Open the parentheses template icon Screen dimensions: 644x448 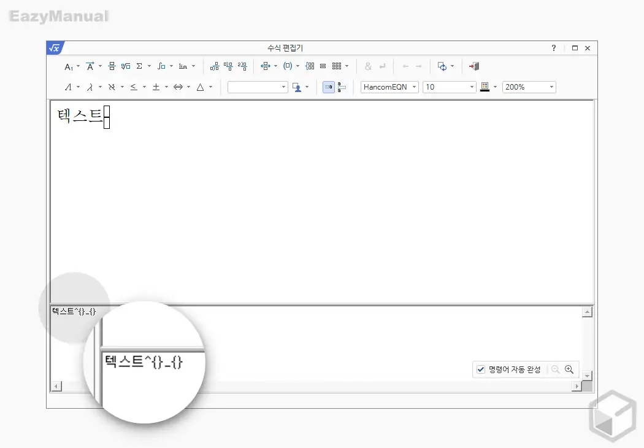[286, 66]
